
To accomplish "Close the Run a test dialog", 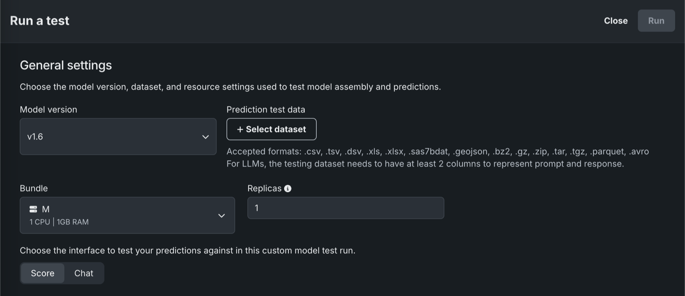I will pyautogui.click(x=615, y=21).
